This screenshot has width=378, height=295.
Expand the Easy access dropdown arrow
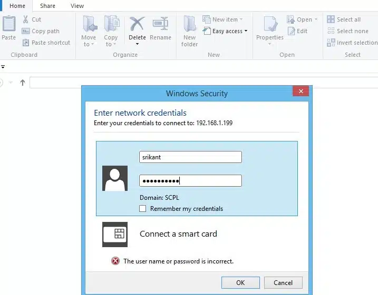point(246,31)
